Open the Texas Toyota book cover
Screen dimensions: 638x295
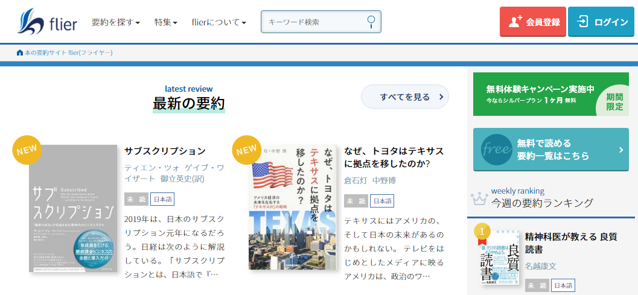click(293, 207)
